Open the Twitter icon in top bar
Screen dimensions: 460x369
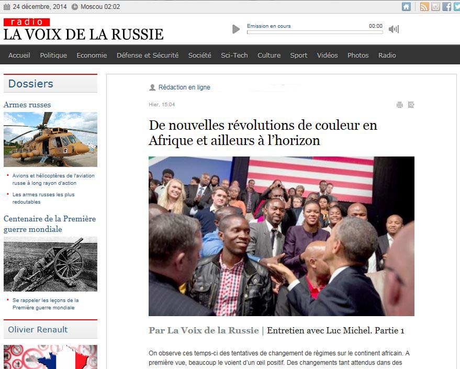click(x=456, y=6)
